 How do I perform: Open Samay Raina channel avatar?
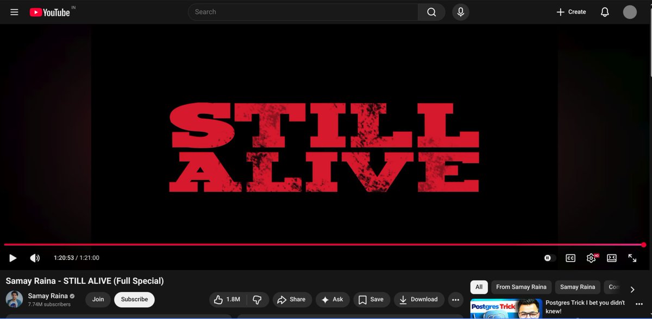point(14,299)
